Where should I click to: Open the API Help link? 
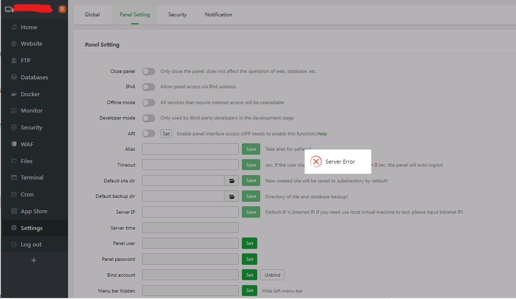click(x=322, y=134)
